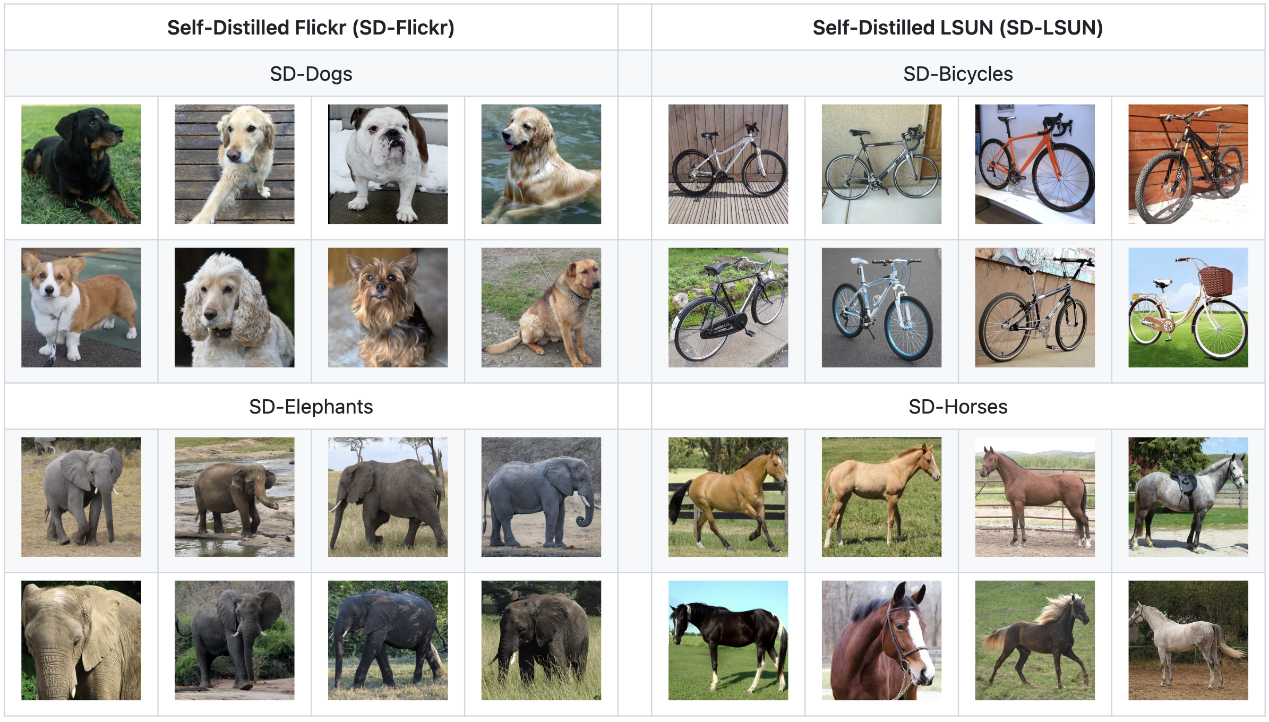Screen dimensions: 1269x722
Task: Select the cruiser bicycle with wicker basket
Action: click(x=1188, y=307)
